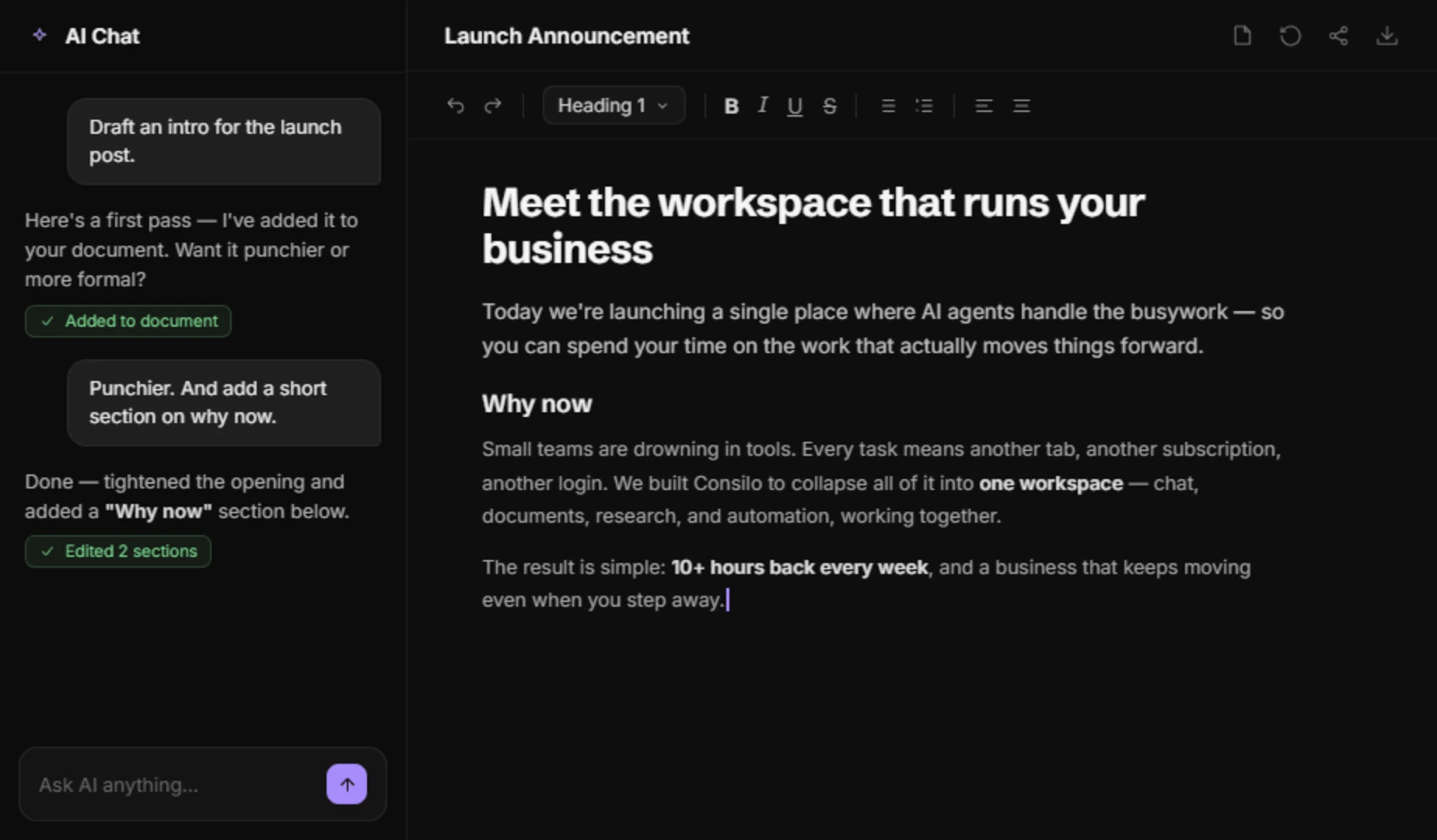Viewport: 1437px width, 840px height.
Task: Click the 'Edited 2 sections' badge
Action: pos(117,551)
